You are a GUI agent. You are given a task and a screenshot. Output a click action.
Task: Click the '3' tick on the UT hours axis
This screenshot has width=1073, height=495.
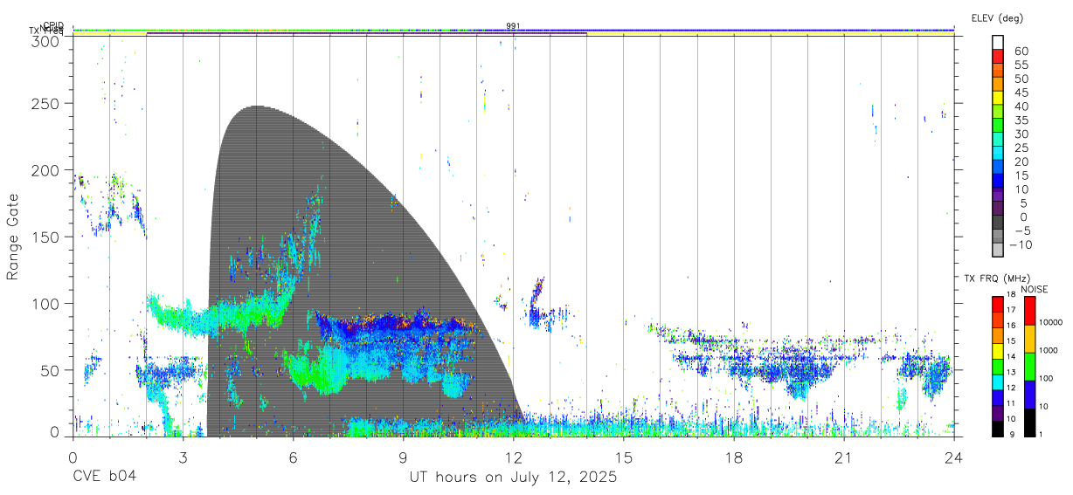point(183,457)
